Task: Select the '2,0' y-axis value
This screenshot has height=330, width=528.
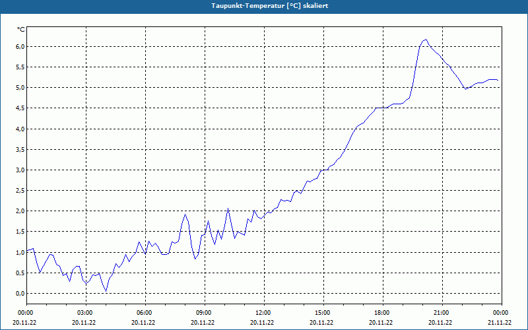Action: 20,211
